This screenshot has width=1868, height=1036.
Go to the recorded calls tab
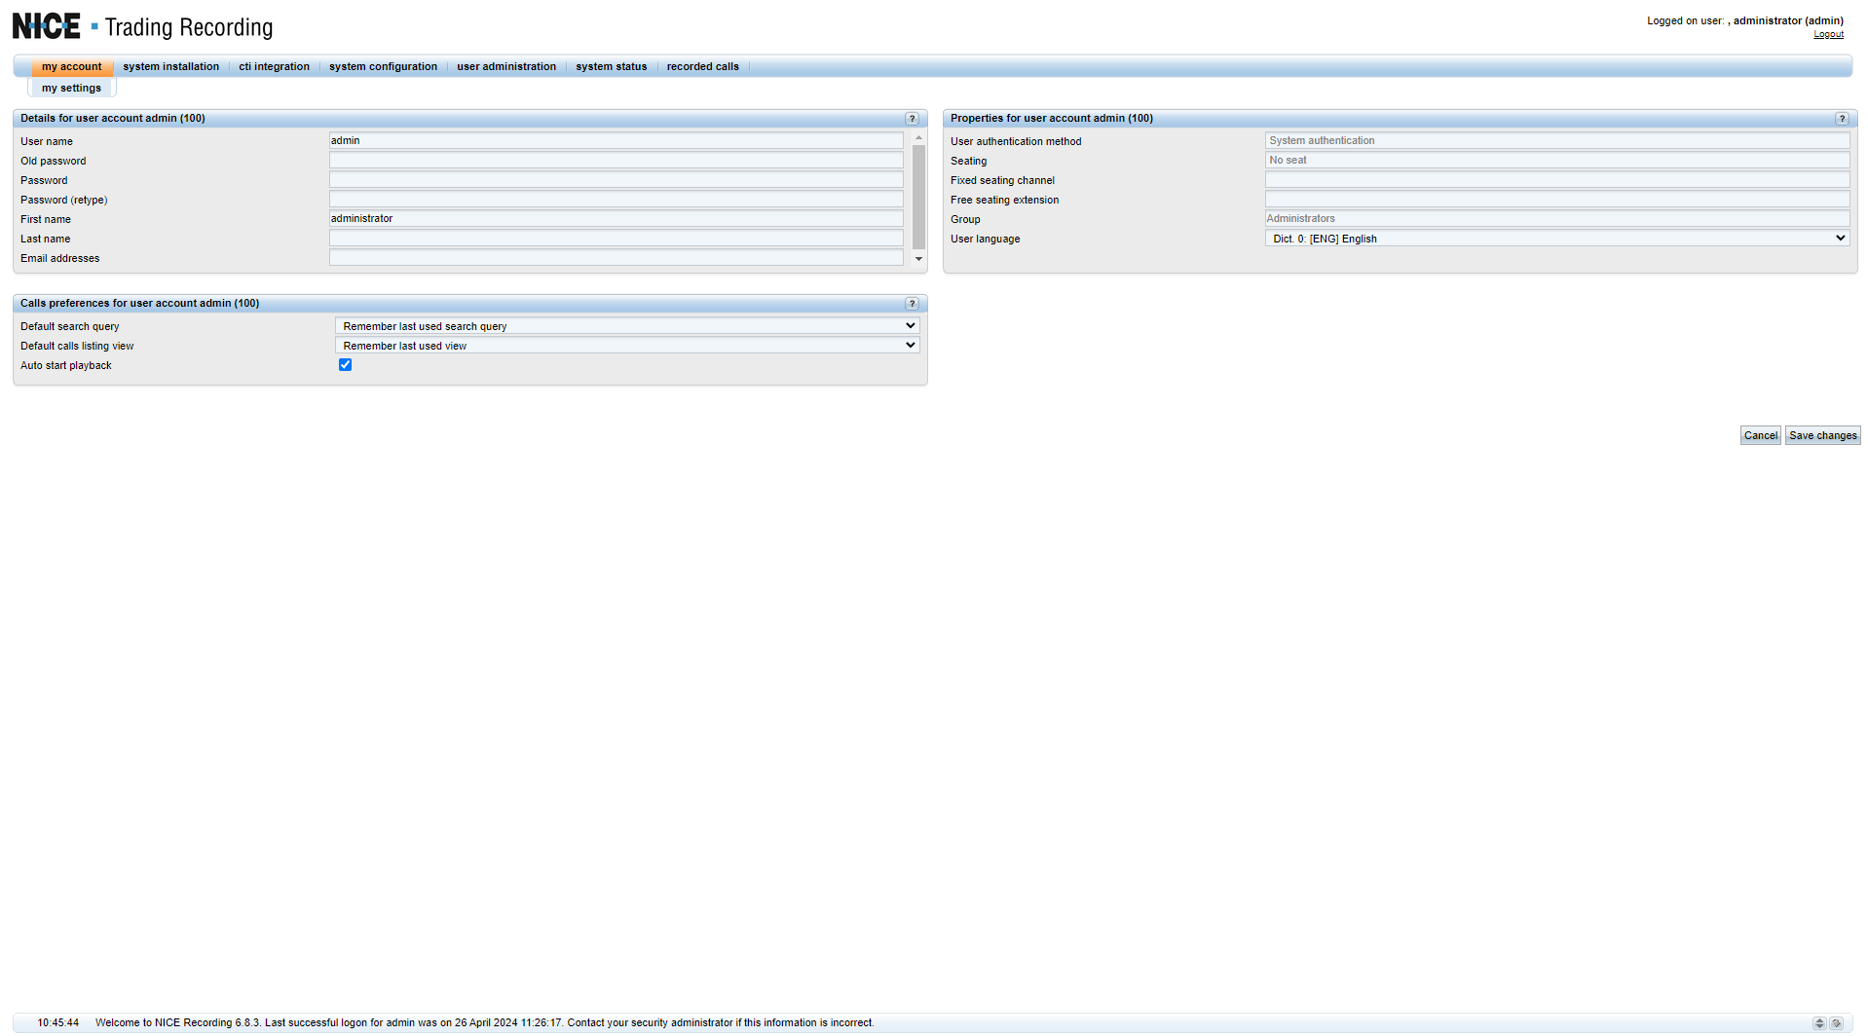tap(702, 67)
